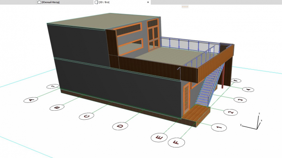Click the elevation icon on Южный Фасад tab

(x=39, y=2)
